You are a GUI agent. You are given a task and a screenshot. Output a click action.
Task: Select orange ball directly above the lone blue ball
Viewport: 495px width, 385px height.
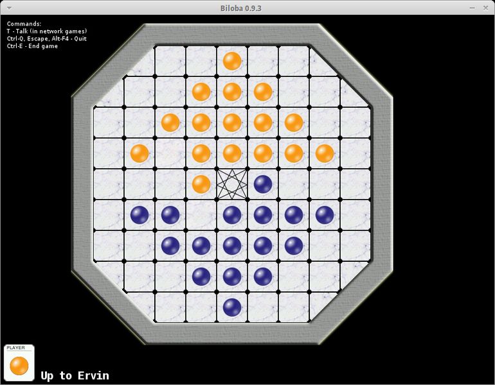tap(263, 153)
